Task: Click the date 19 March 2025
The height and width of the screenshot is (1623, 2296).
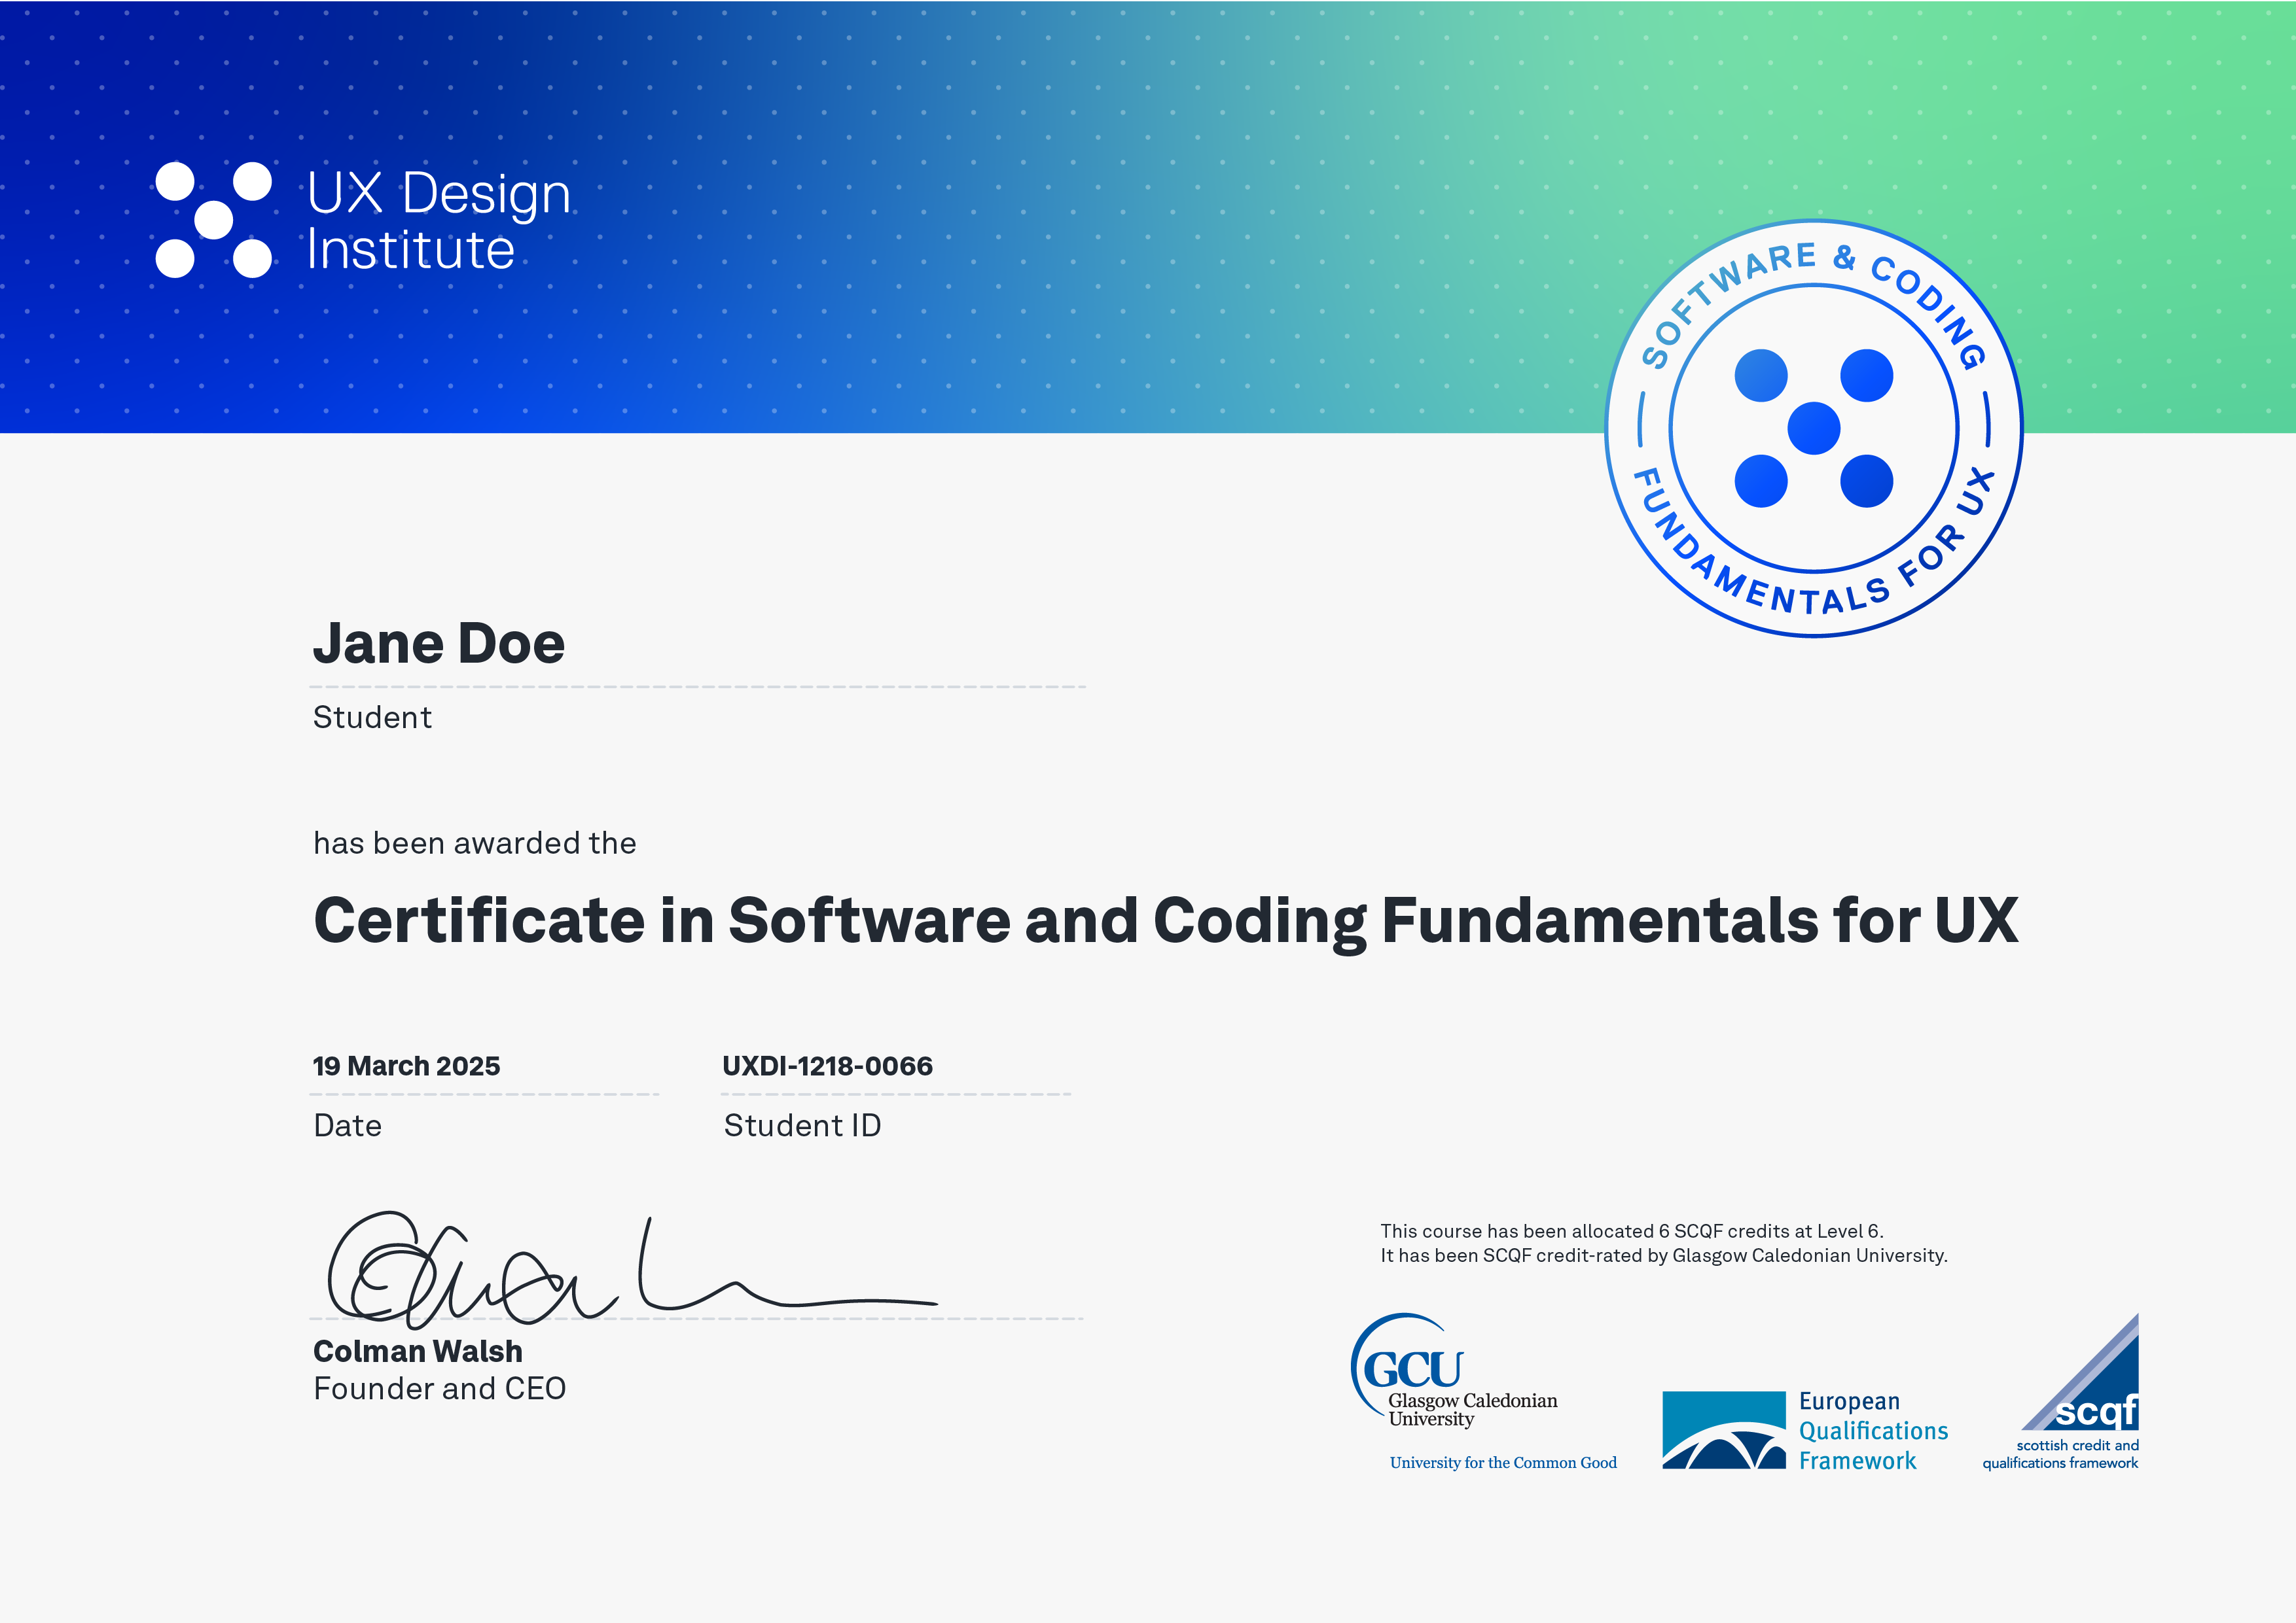Action: point(406,1066)
